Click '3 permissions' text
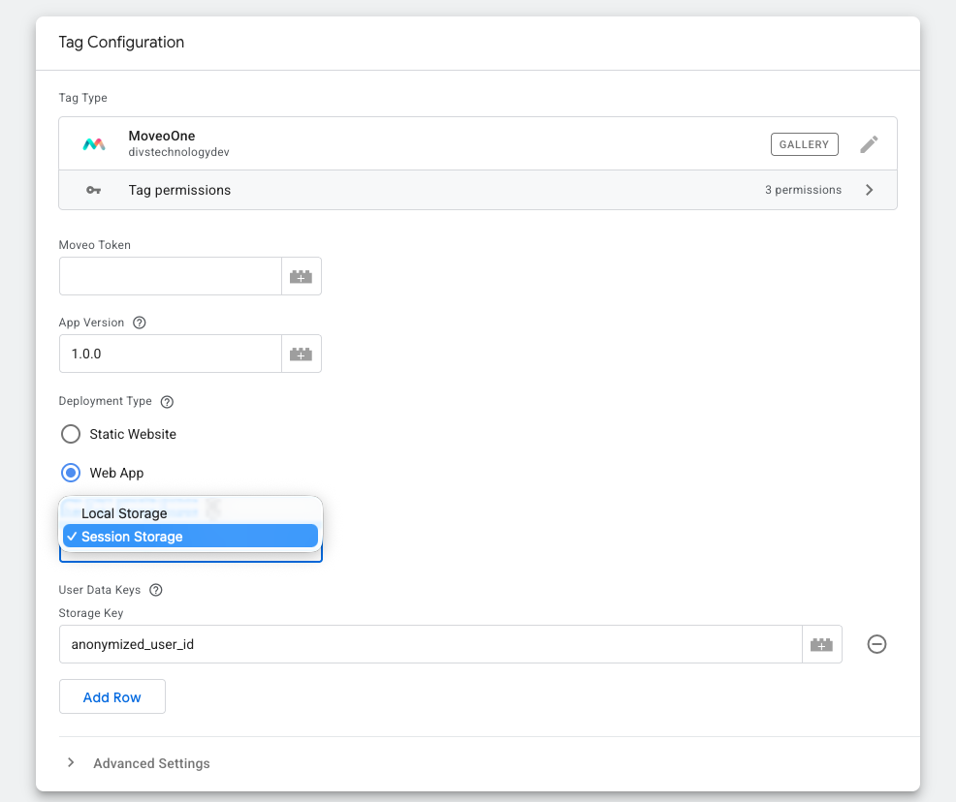Screen dimensions: 956x802 803,190
